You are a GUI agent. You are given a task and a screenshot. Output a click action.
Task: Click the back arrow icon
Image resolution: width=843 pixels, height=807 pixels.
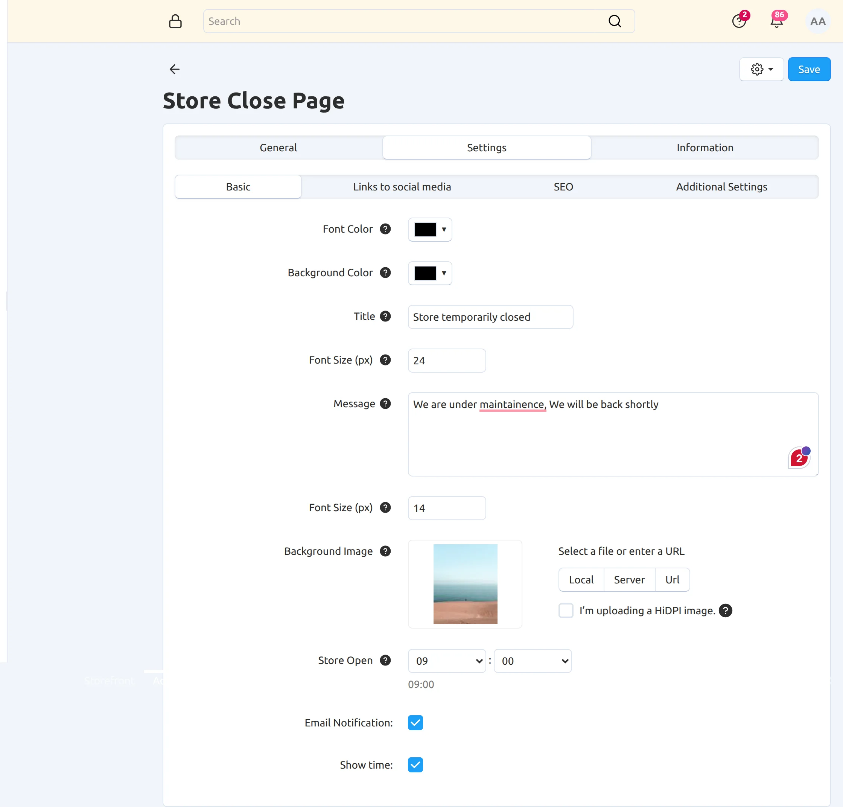click(x=174, y=69)
